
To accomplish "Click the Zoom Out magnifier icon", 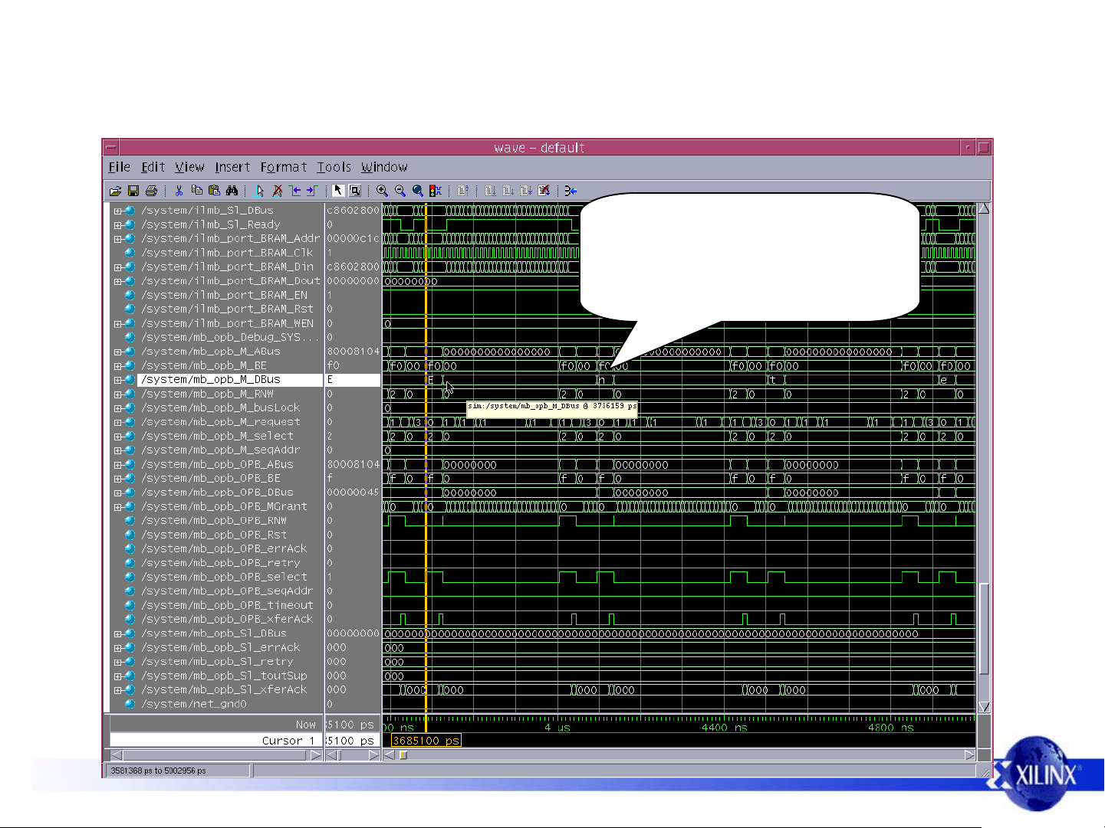I will [400, 191].
